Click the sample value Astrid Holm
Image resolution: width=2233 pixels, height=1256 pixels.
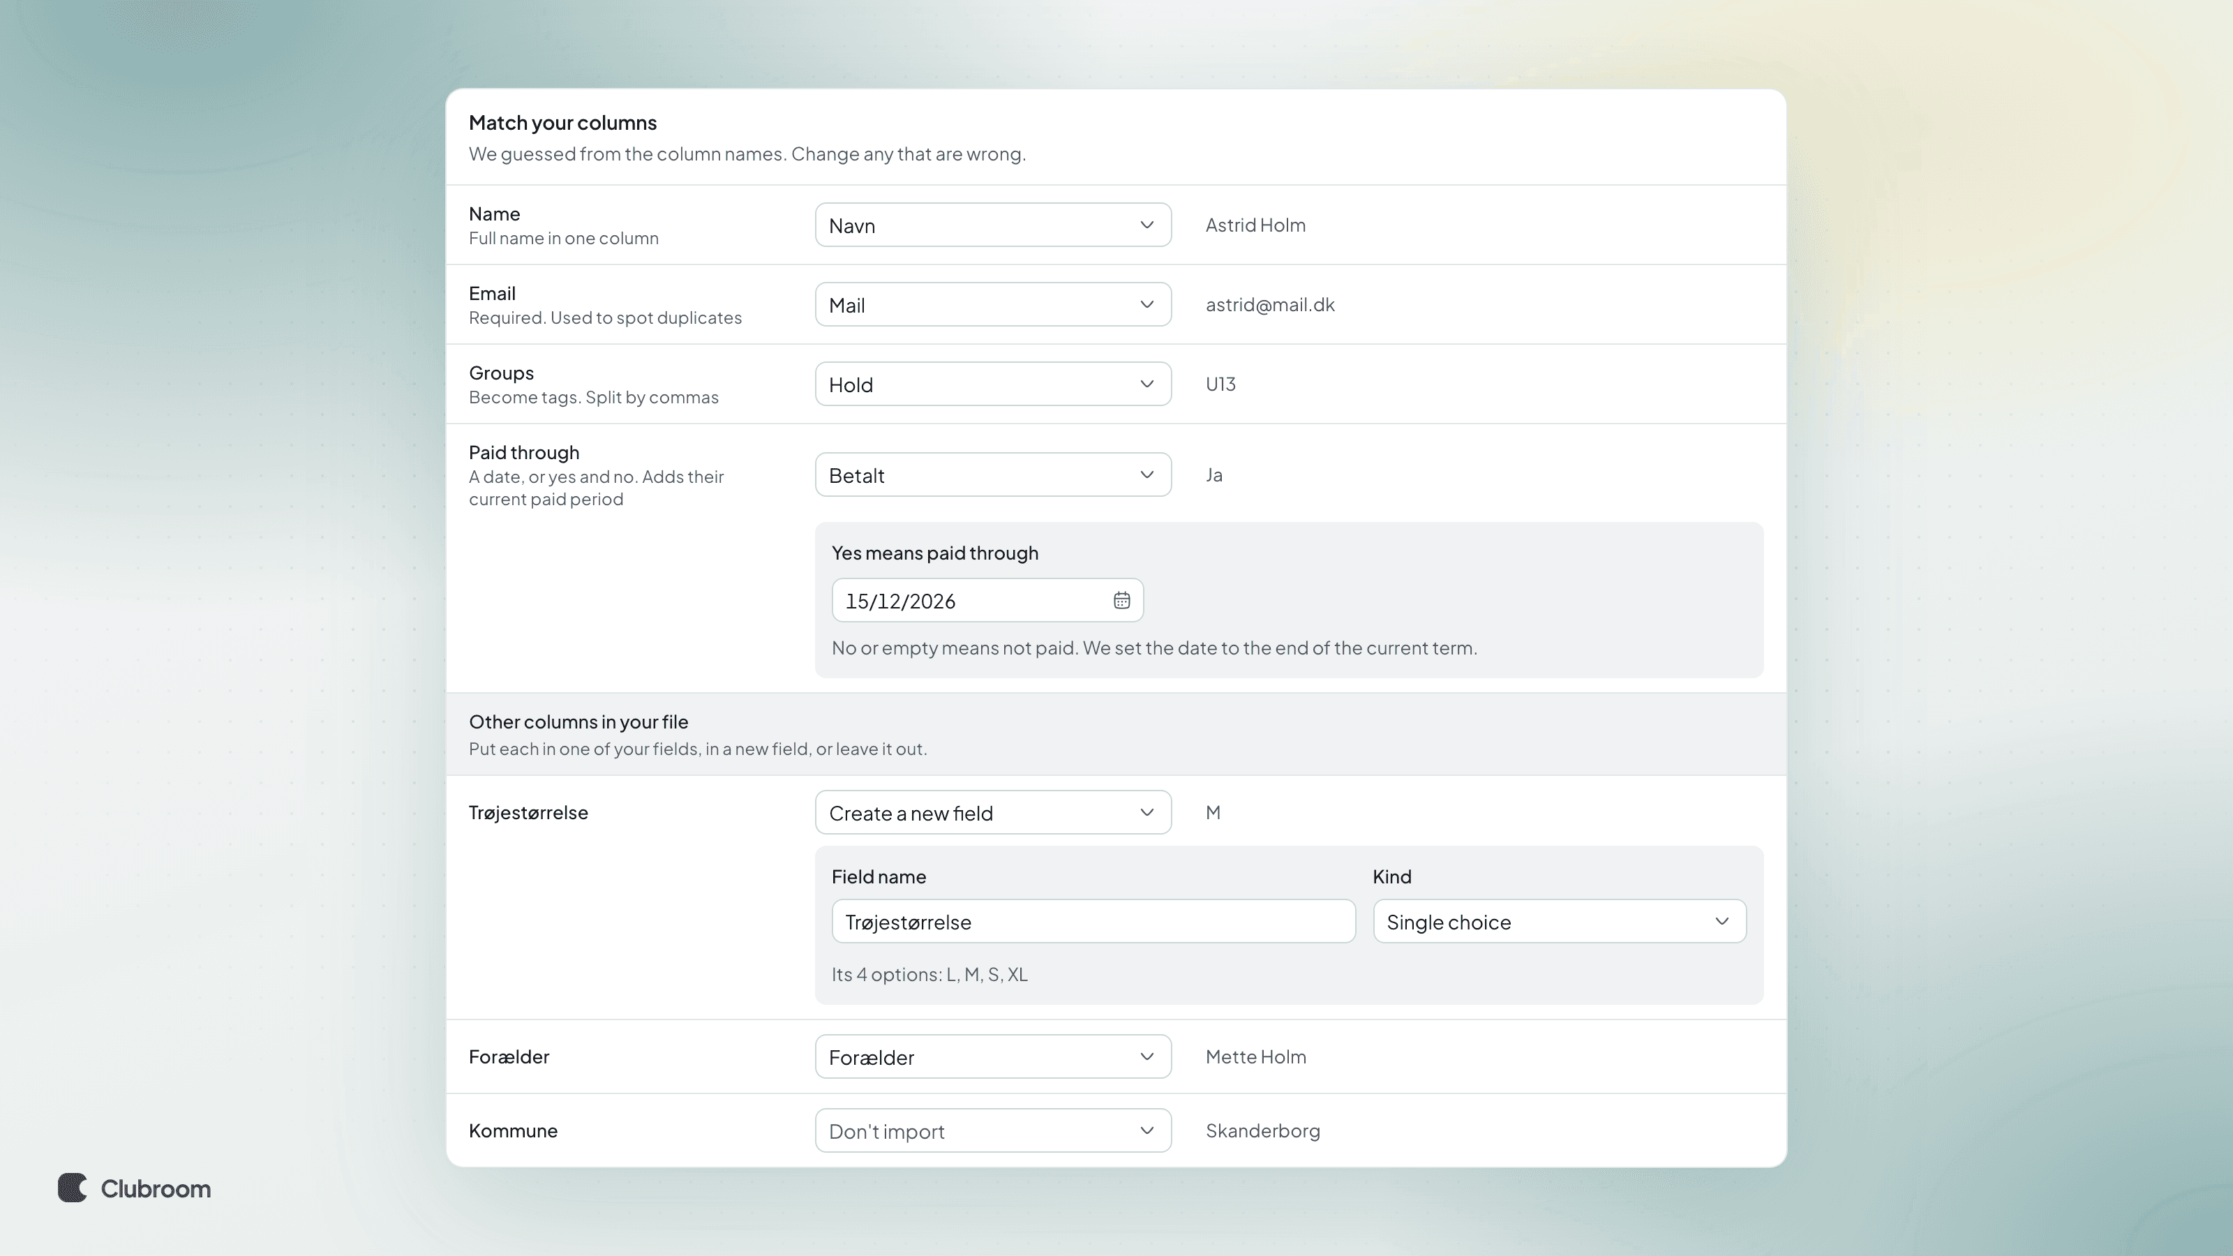(1255, 225)
